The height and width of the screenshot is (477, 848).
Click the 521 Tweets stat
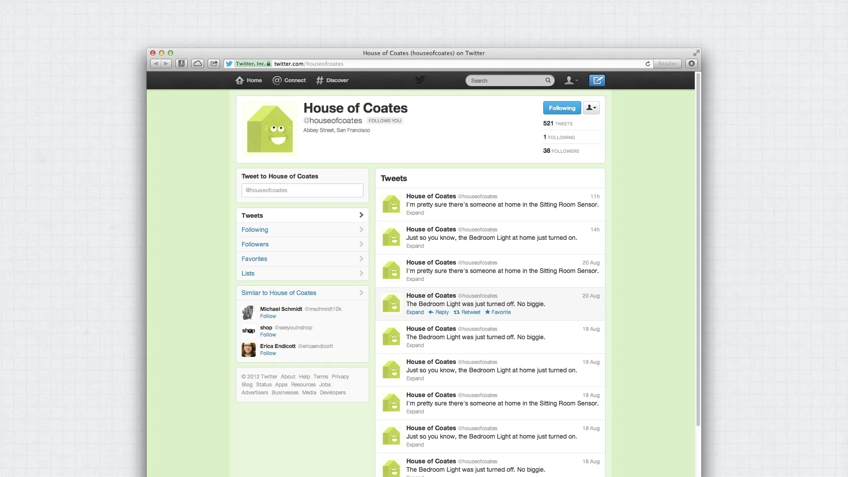(557, 124)
